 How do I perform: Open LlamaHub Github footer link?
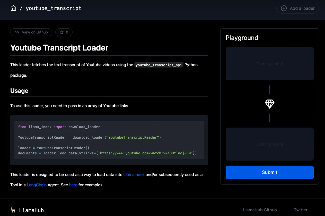click(260, 210)
